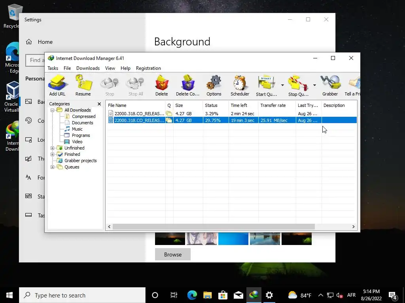
Task: Click the taskbar search box
Action: 82,295
